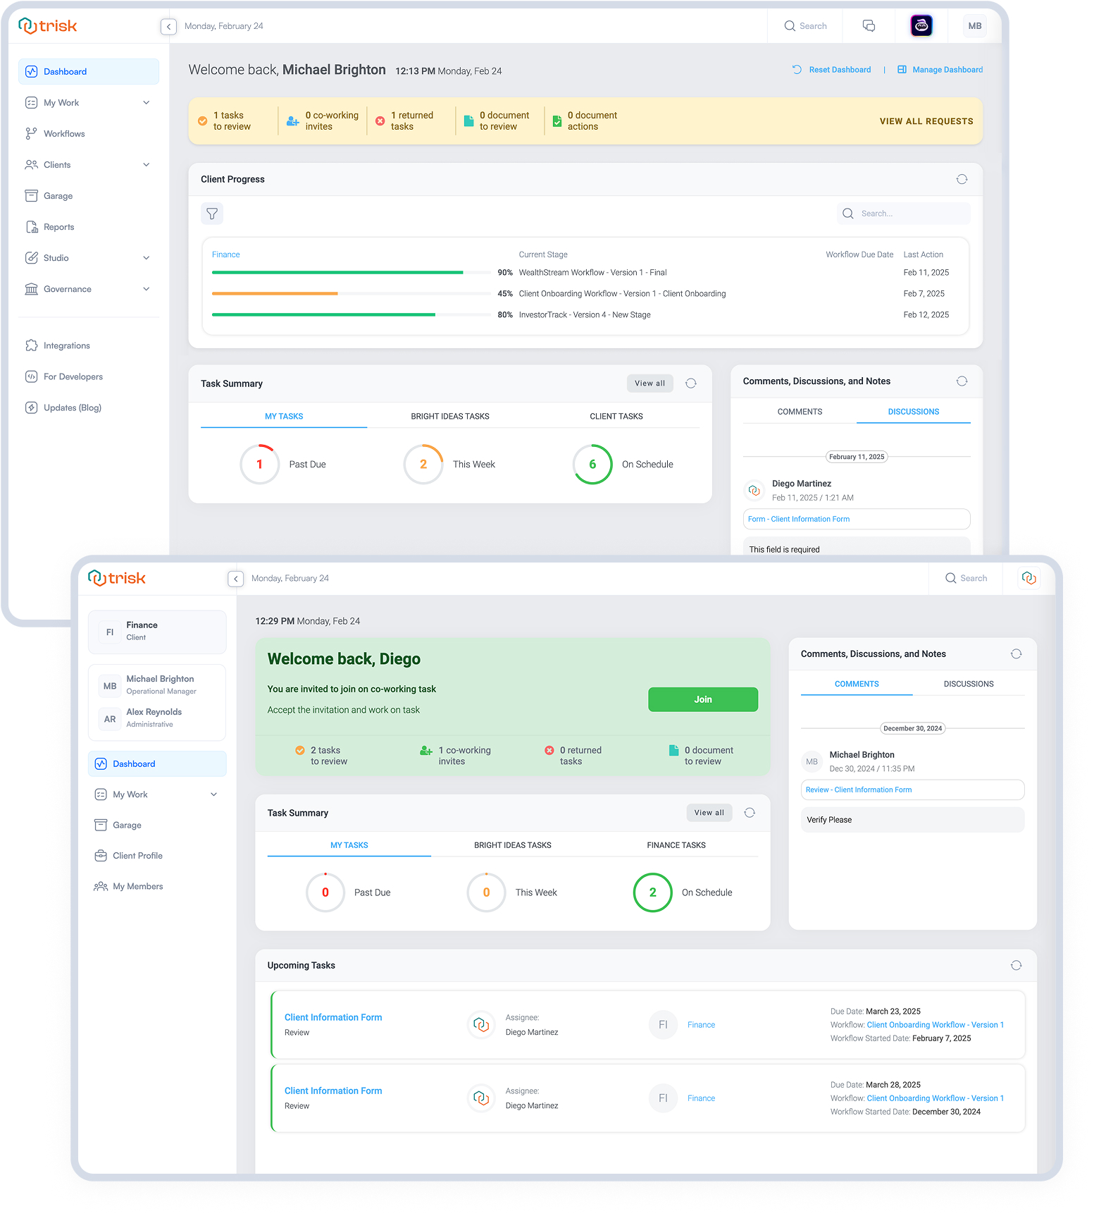Click View All Requests link
The height and width of the screenshot is (1216, 1094).
[926, 121]
